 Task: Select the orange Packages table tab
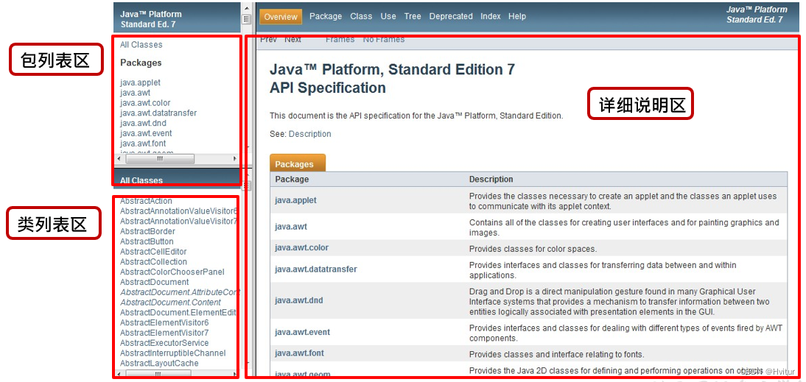(297, 163)
